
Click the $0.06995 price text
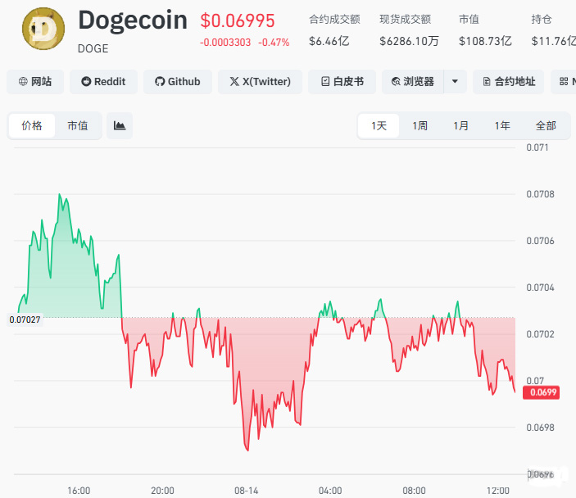click(238, 20)
